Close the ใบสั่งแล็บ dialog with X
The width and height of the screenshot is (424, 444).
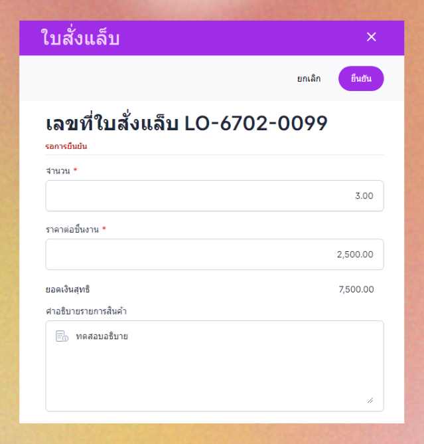(371, 37)
